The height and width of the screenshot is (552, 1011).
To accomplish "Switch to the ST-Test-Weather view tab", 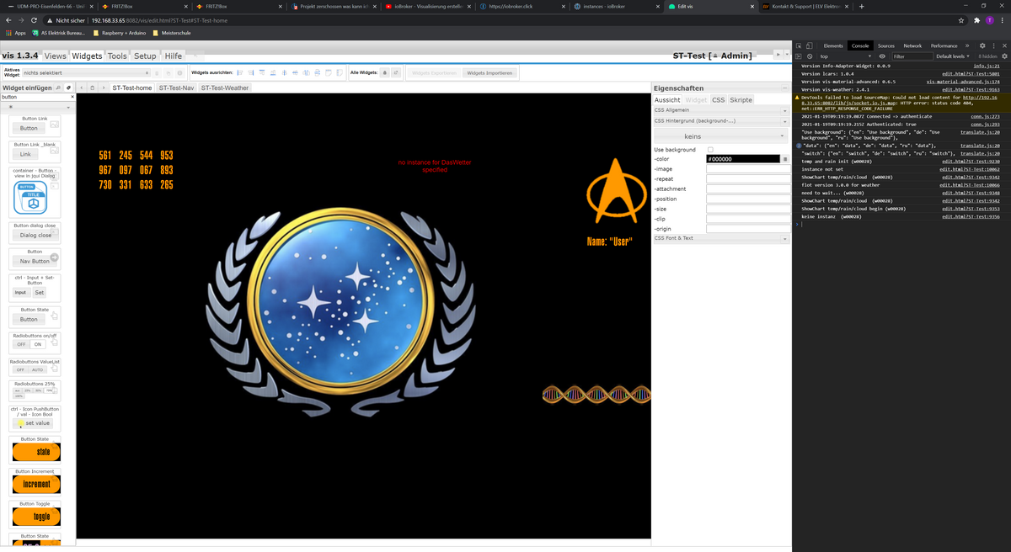I will tap(224, 88).
